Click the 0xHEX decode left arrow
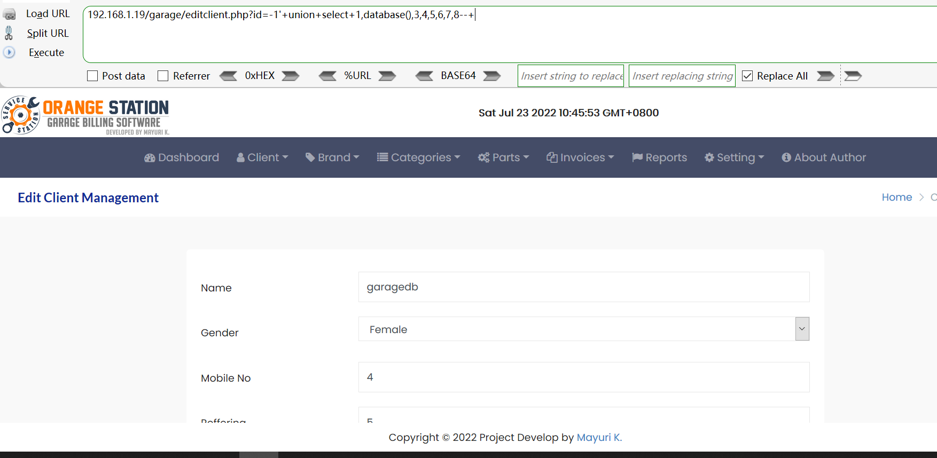Screen dimensions: 937x458 tap(229, 76)
